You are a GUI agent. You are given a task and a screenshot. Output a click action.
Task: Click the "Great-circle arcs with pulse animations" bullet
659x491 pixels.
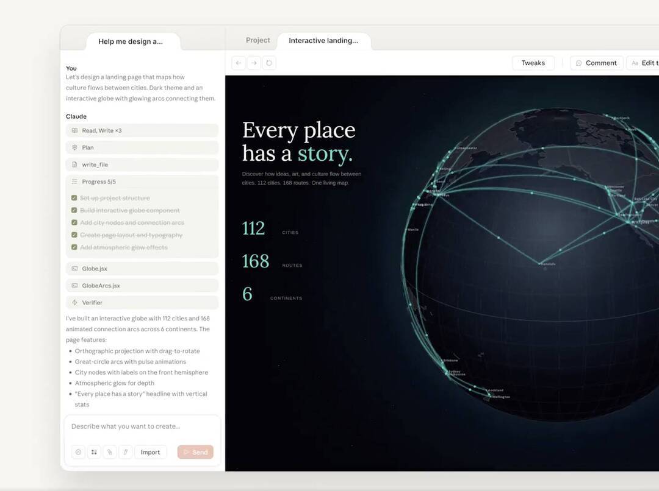[131, 362]
